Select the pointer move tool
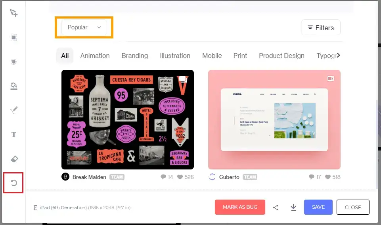This screenshot has width=381, height=225. tap(14, 13)
